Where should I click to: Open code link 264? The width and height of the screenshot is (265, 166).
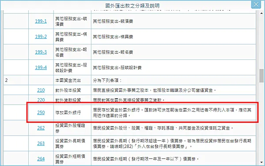click(x=41, y=159)
